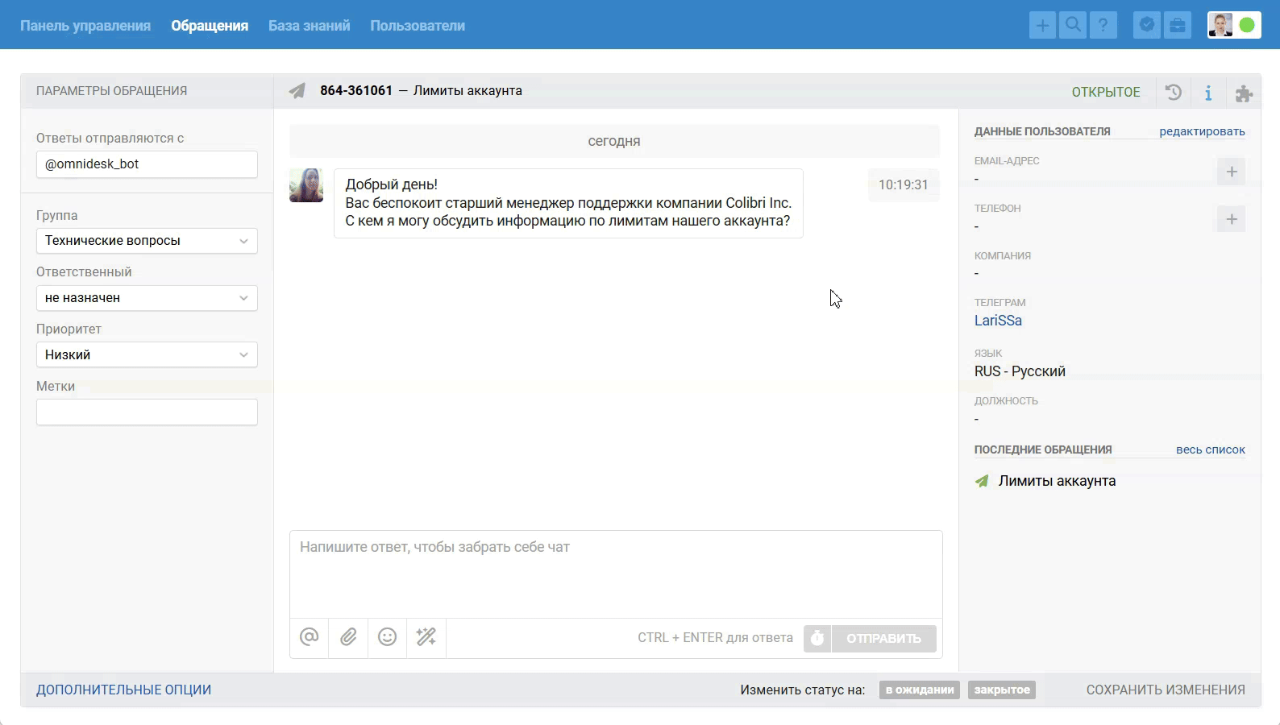Set status to "в ожидании"

pyautogui.click(x=919, y=690)
